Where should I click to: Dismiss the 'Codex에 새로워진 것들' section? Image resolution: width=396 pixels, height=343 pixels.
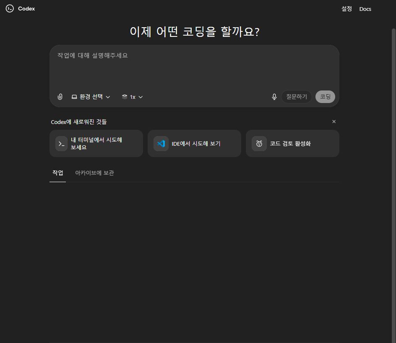(334, 121)
